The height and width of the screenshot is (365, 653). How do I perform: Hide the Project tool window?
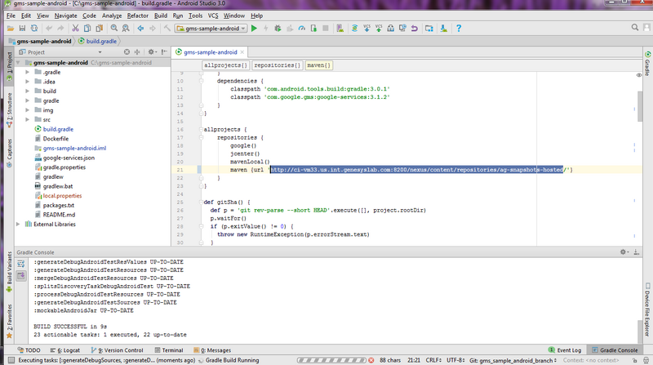coord(164,52)
